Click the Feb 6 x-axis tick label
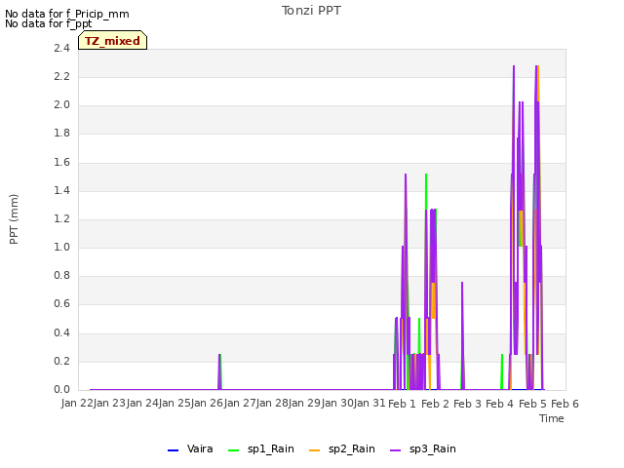This screenshot has height=468, width=624. coord(565,404)
